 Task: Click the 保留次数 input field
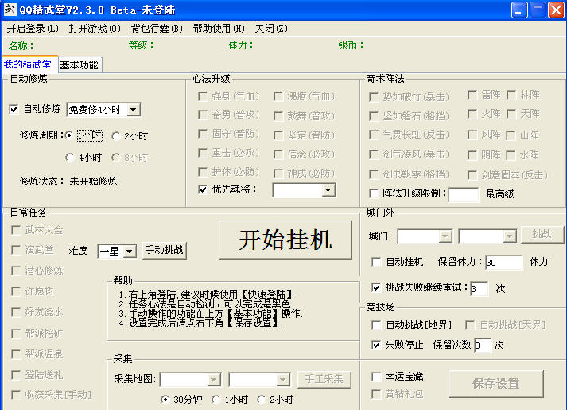point(483,346)
